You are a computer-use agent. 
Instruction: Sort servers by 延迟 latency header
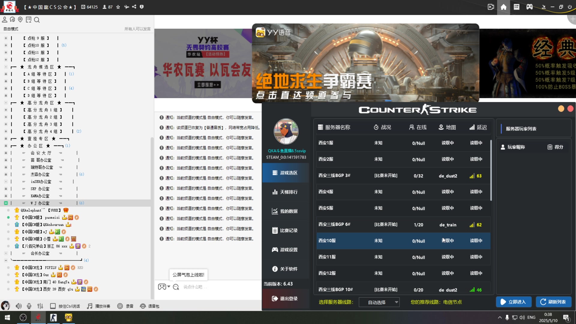[478, 127]
